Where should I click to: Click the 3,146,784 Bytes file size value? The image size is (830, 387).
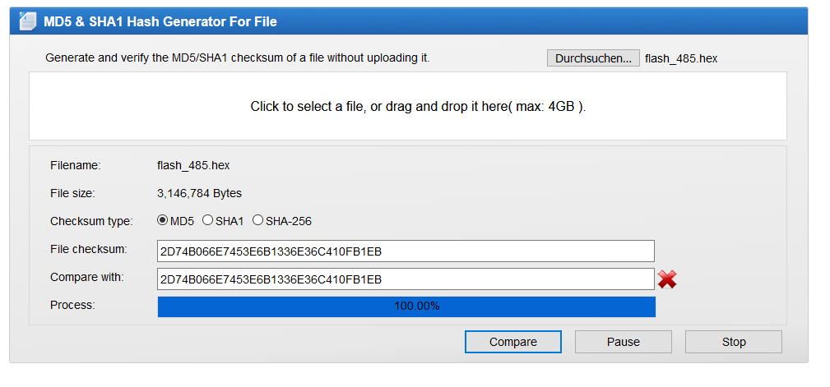199,194
